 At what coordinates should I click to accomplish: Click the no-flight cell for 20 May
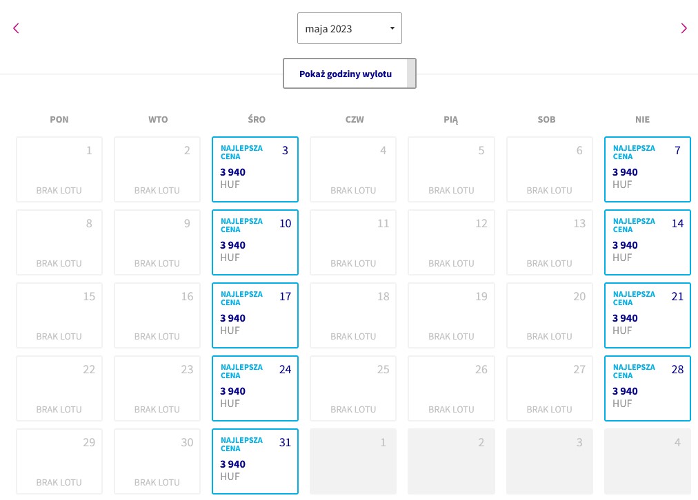click(549, 315)
